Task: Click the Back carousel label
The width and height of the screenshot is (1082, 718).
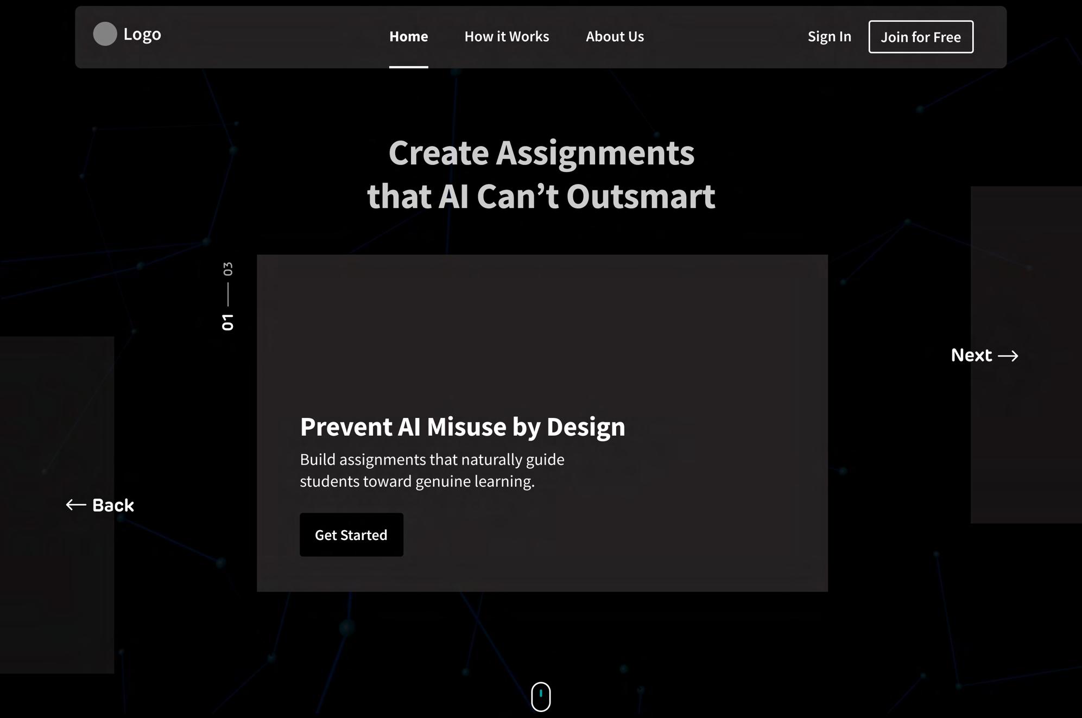Action: tap(113, 505)
